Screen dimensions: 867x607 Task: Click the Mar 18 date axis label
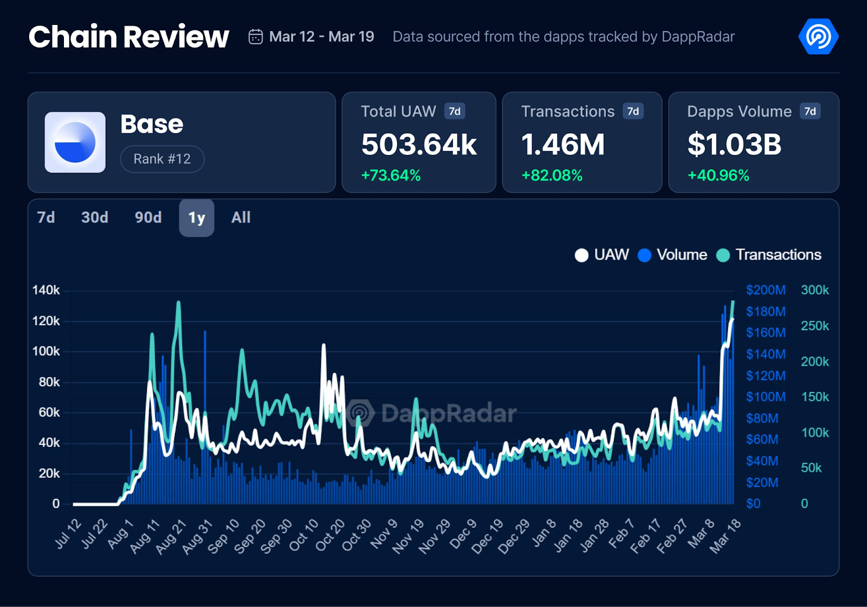click(725, 535)
